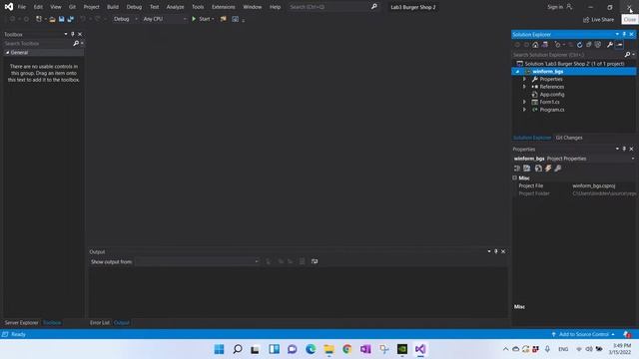This screenshot has height=359, width=639.
Task: Open the Show output from dropdown
Action: pos(198,261)
